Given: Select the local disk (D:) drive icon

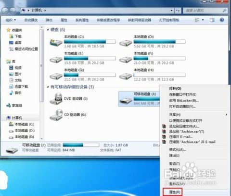Looking at the screenshot, I should 126,43.
